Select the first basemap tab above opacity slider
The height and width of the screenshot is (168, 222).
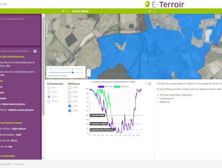pyautogui.click(x=53, y=69)
